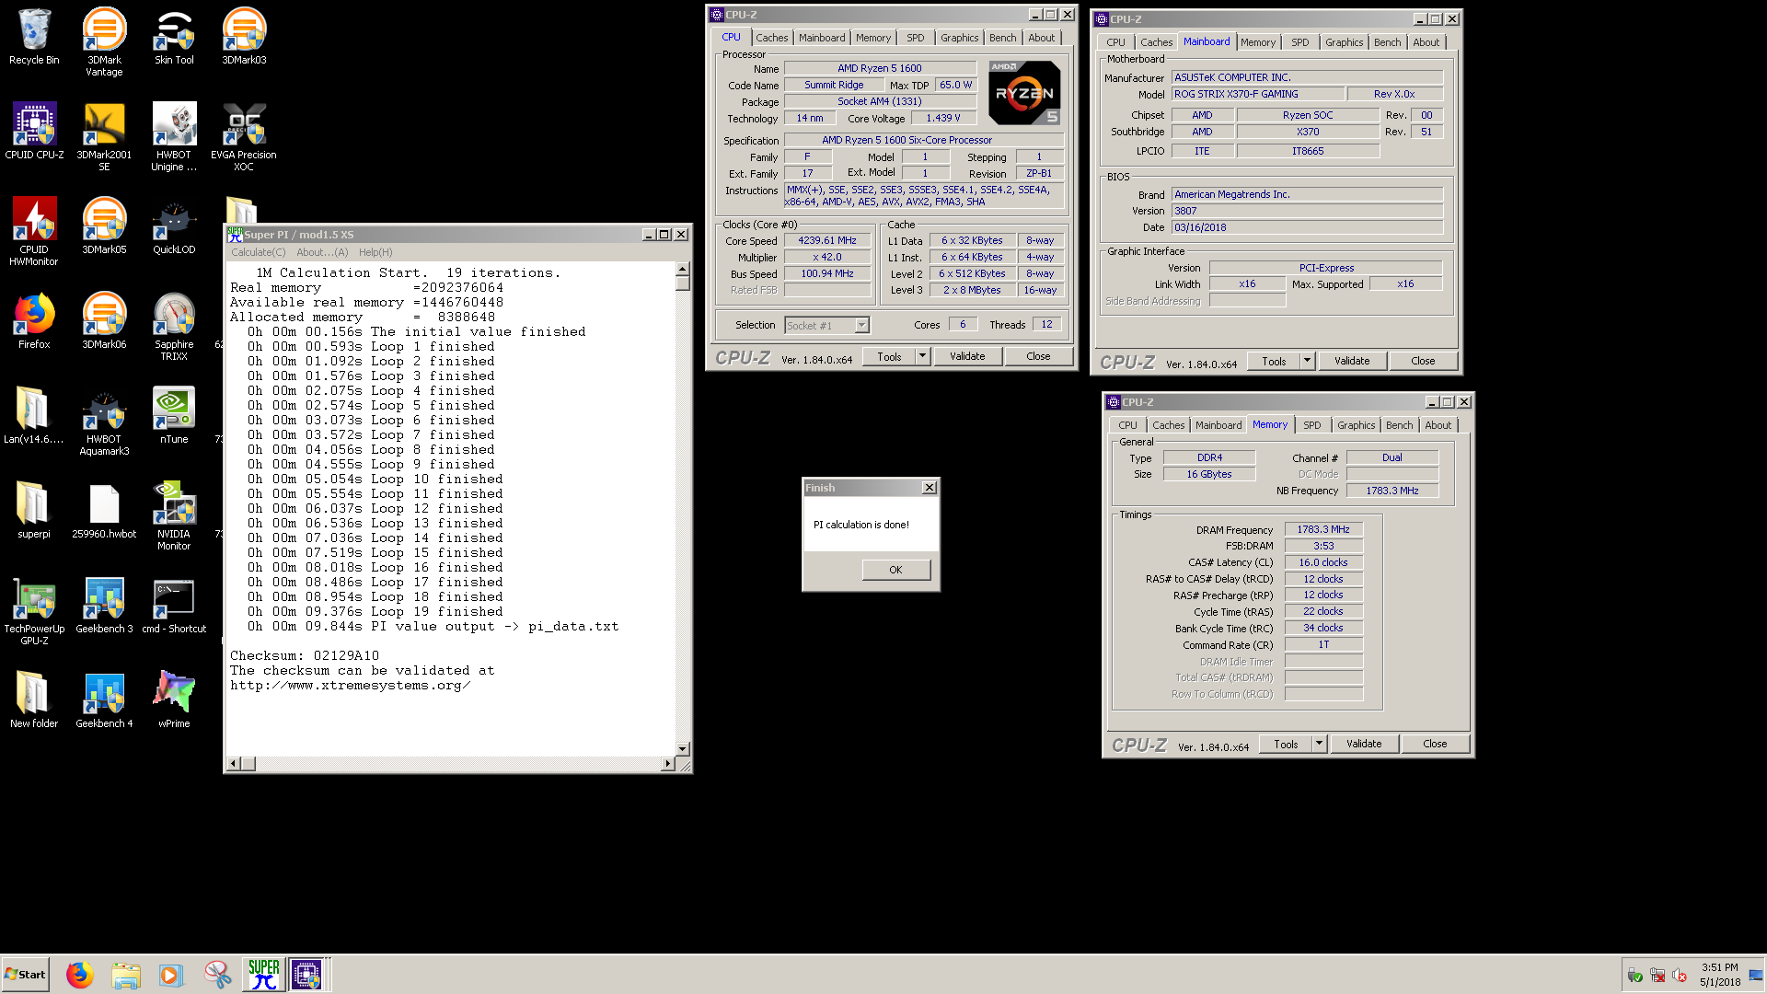Open HWBOT Aquamark3 shortcut
Viewport: 1767px width, 994px height.
(104, 421)
